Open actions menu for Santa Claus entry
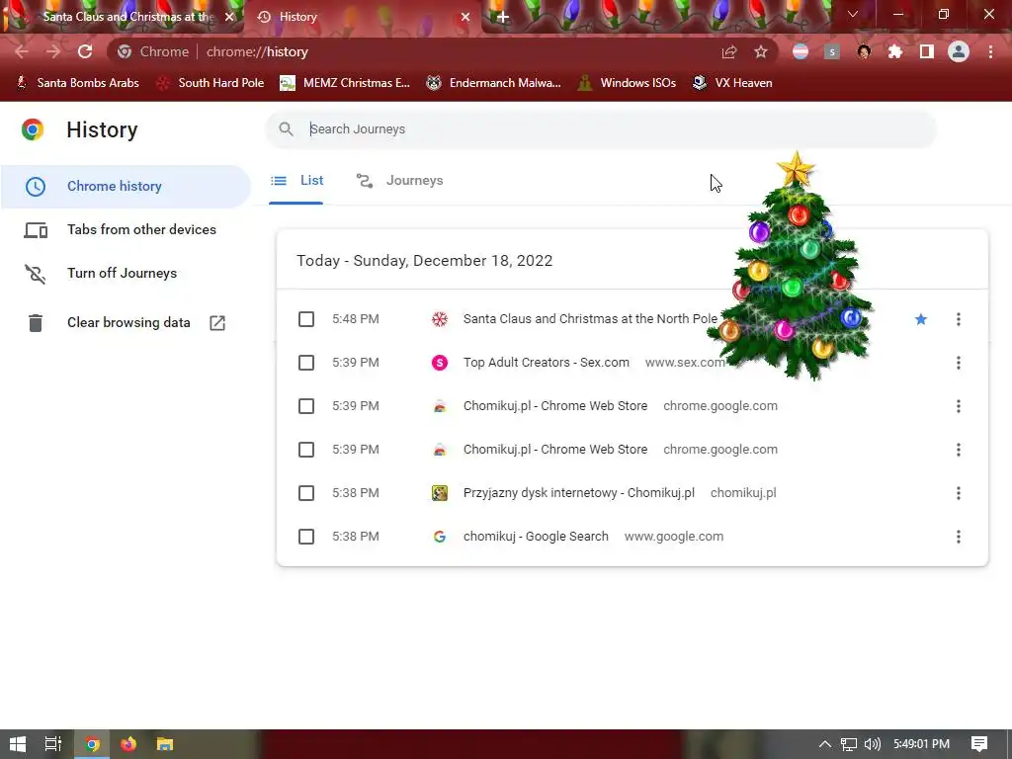Screen dimensions: 1012x759 pos(959,319)
